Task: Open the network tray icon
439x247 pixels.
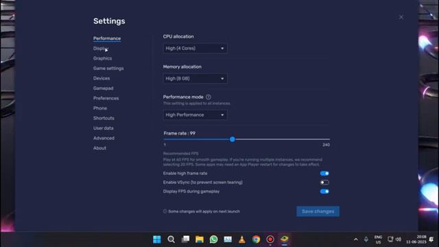Action: pyautogui.click(x=390, y=239)
